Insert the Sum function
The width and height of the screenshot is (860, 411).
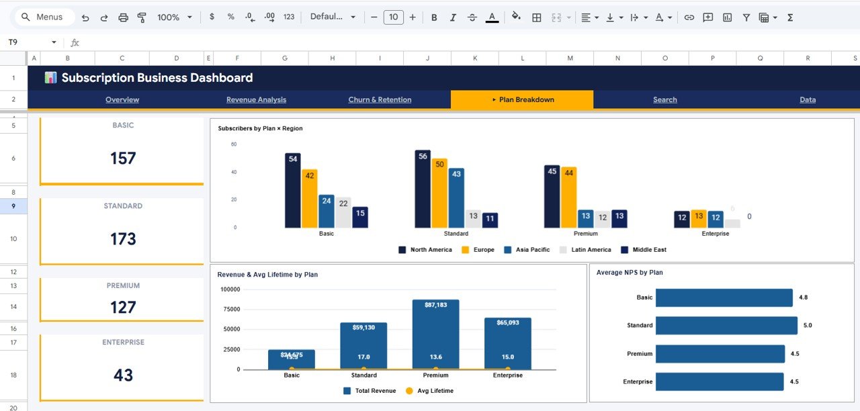[x=790, y=17]
